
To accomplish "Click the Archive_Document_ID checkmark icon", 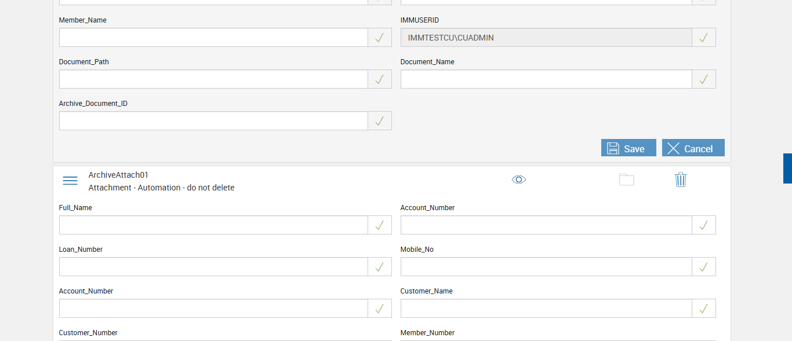I will (380, 121).
